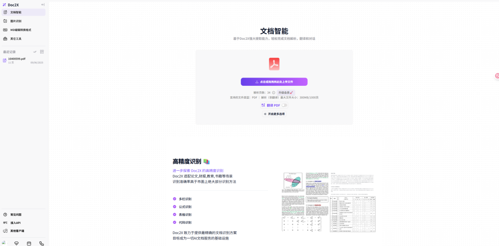Viewport: 499px width, 246px height.
Task: Click the 升级会员 upgrade button
Action: [x=286, y=92]
